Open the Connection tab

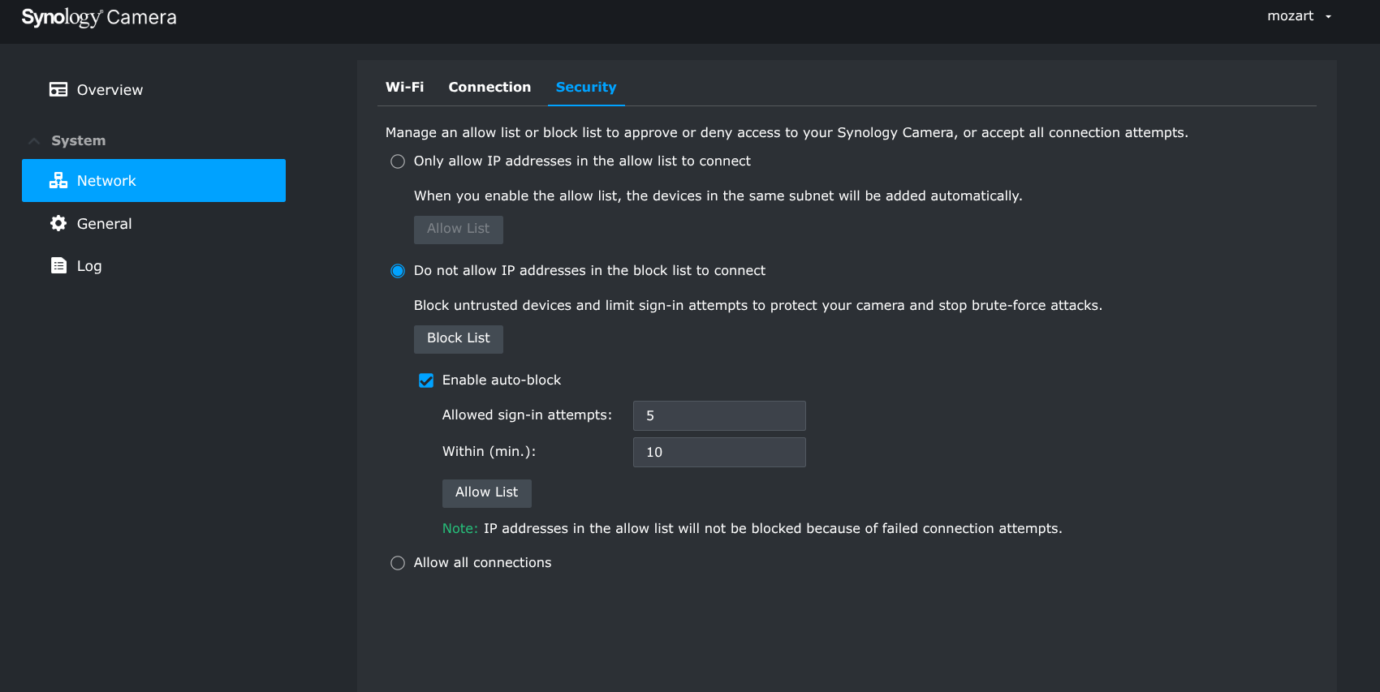pos(489,87)
